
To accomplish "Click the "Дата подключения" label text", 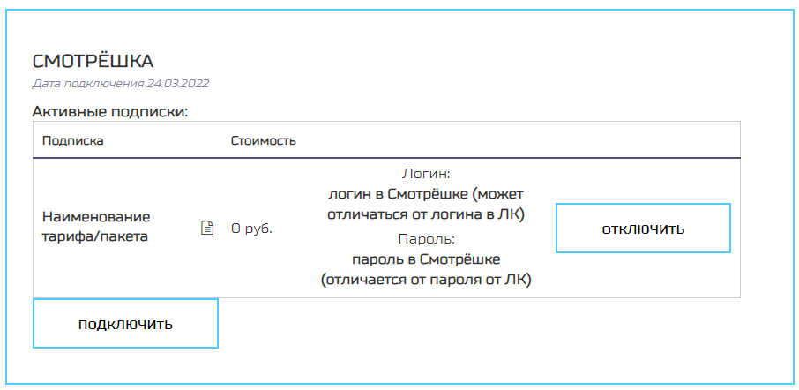I will coord(86,84).
